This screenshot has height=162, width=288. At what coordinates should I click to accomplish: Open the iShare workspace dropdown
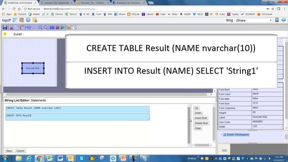click(254, 20)
